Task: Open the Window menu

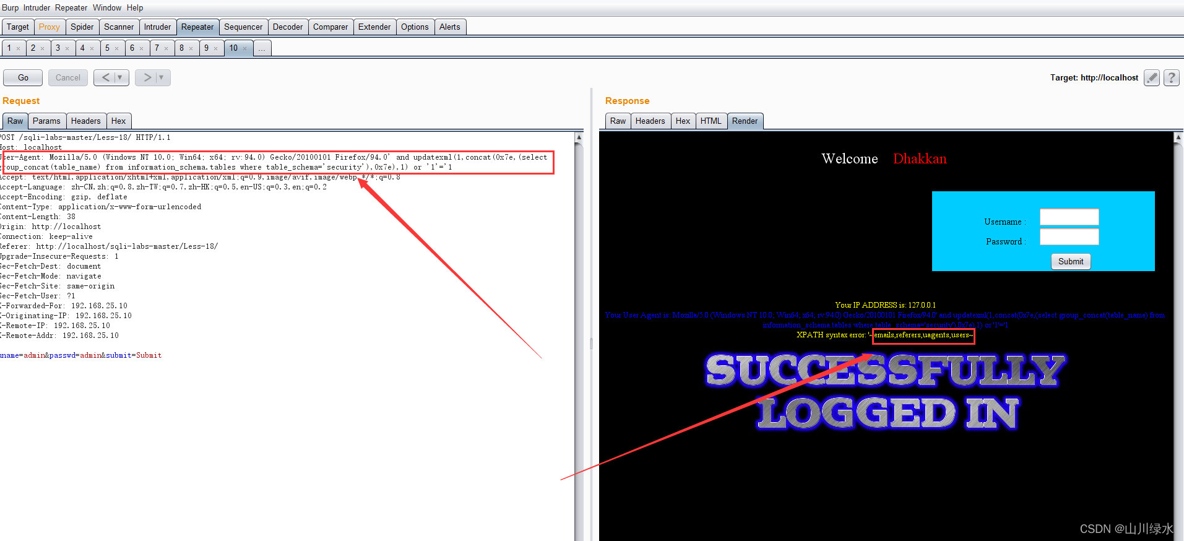Action: coord(107,7)
